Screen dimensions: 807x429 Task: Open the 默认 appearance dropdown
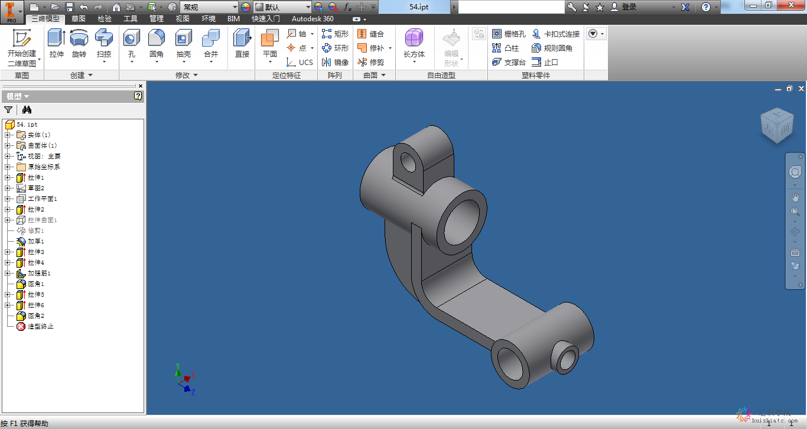click(x=282, y=7)
